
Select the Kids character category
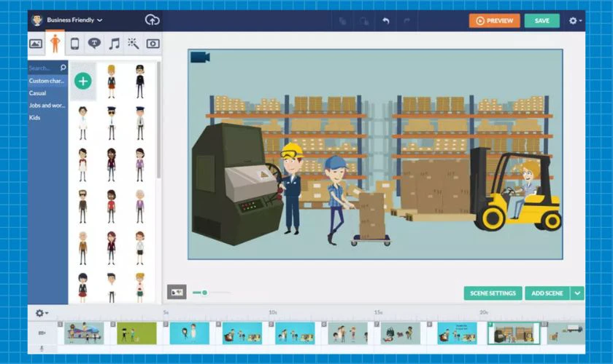click(x=34, y=117)
